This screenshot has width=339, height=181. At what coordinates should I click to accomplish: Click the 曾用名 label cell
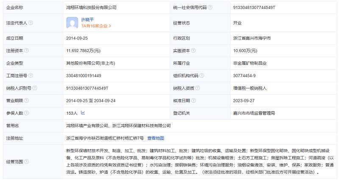[33, 126]
